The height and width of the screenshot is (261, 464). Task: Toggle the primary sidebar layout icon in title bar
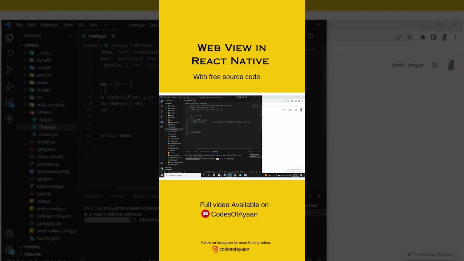tap(237, 97)
